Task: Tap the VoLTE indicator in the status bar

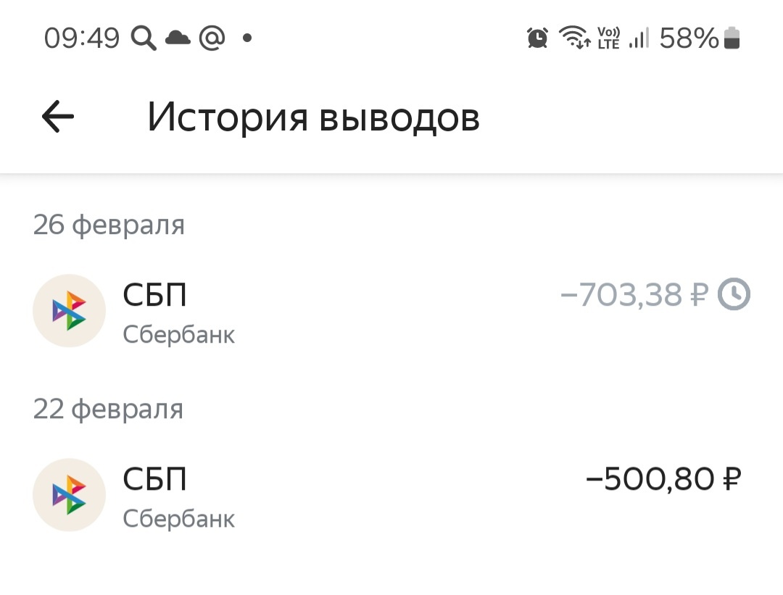Action: click(x=609, y=37)
